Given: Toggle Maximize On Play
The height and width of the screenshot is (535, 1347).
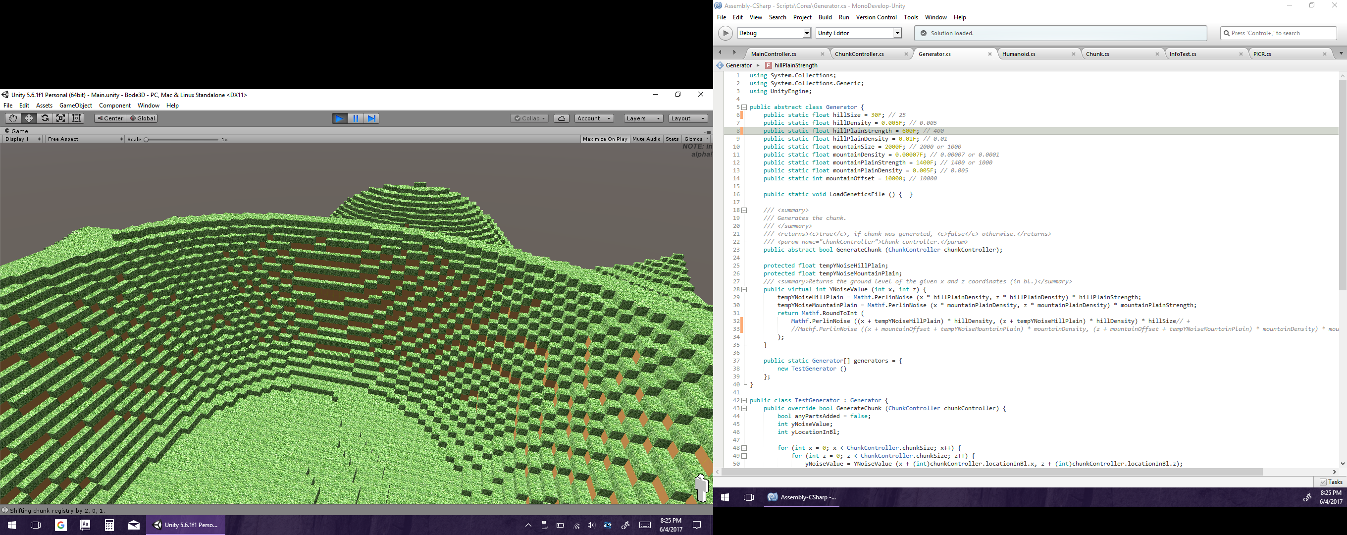Looking at the screenshot, I should click(x=605, y=139).
